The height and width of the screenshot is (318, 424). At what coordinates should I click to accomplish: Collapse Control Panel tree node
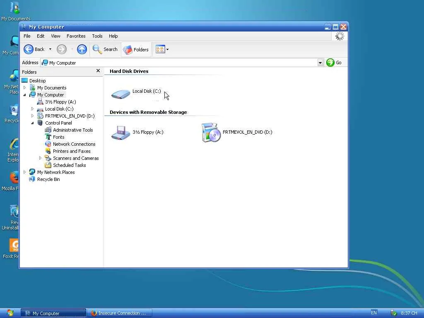(32, 123)
